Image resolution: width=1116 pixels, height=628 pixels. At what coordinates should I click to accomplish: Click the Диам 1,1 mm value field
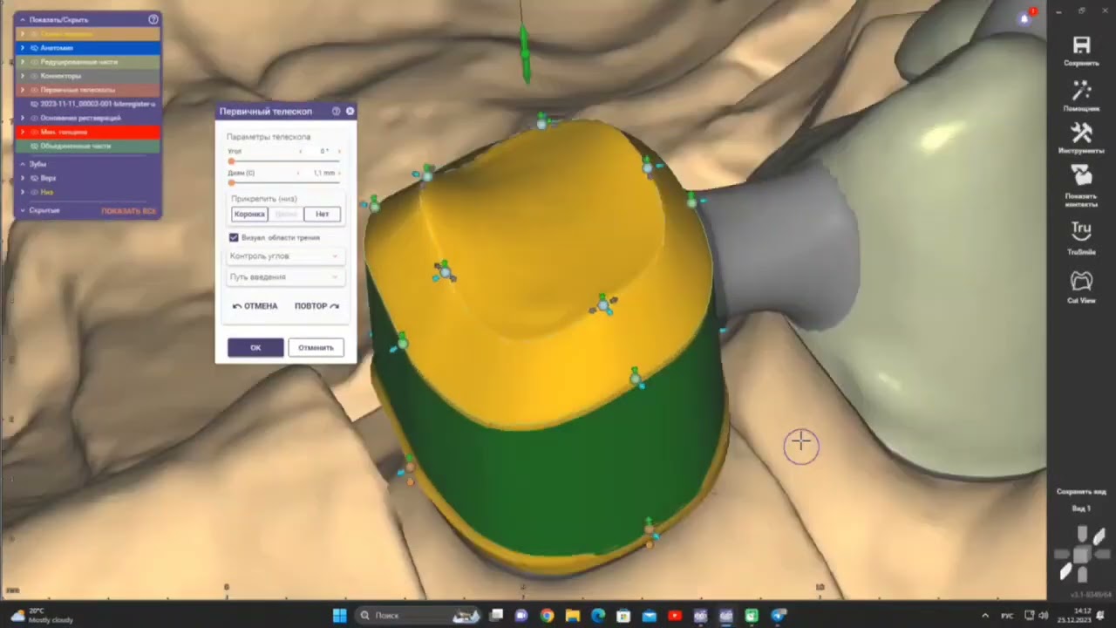323,173
